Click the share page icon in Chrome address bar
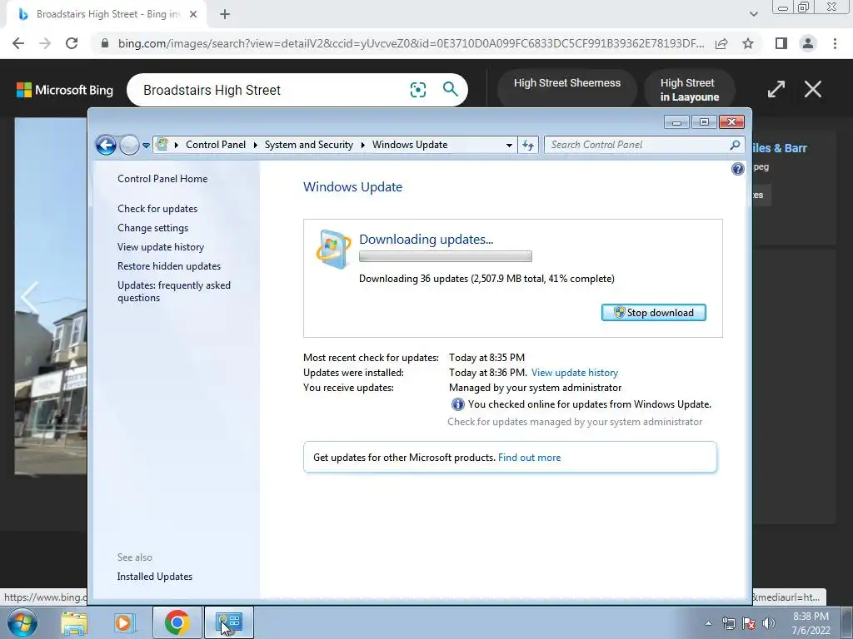853x639 pixels. pyautogui.click(x=721, y=43)
